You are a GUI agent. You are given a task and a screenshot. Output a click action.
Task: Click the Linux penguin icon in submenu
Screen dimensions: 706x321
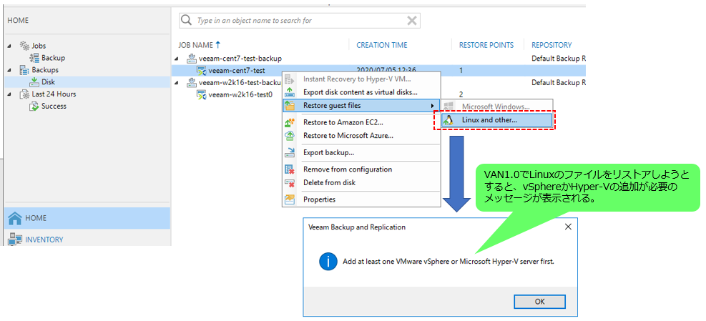point(448,120)
